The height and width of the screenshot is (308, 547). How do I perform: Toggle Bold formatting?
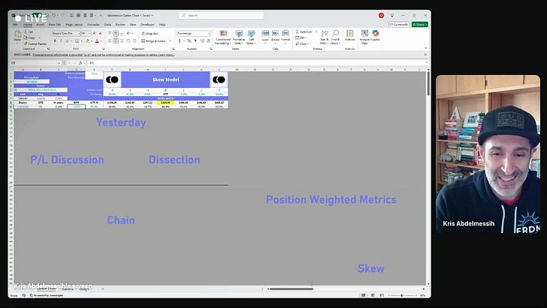(x=55, y=41)
